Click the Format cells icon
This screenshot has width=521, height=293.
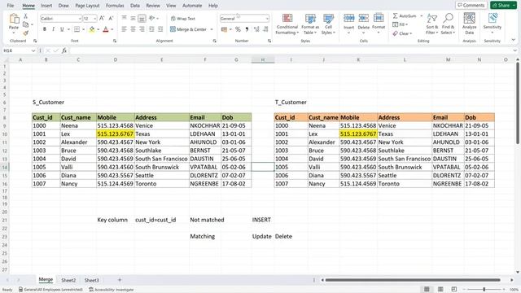click(379, 18)
